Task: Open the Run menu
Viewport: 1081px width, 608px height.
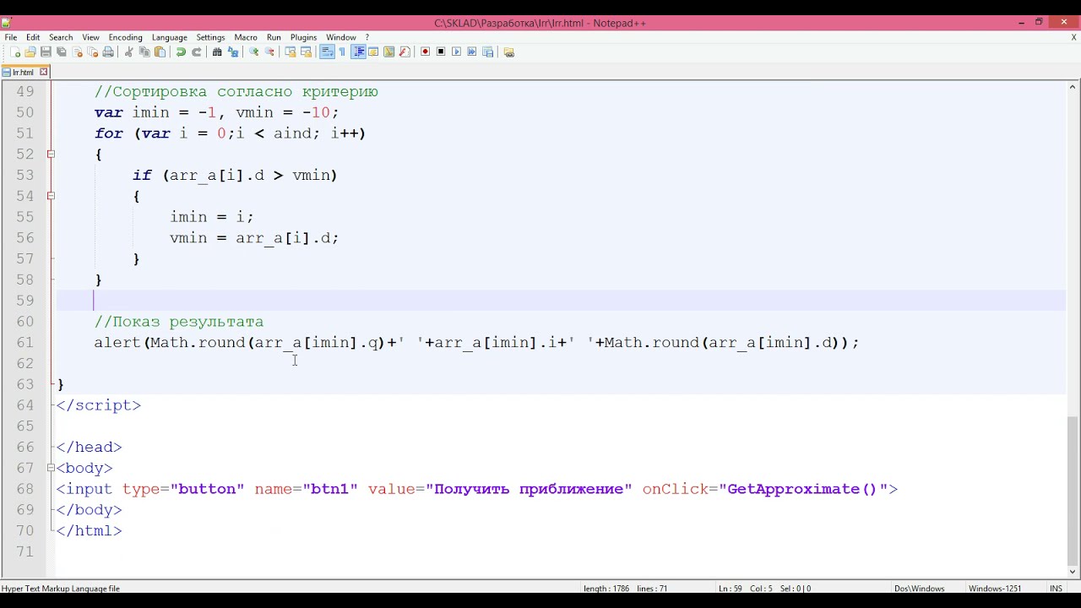Action: coord(274,37)
